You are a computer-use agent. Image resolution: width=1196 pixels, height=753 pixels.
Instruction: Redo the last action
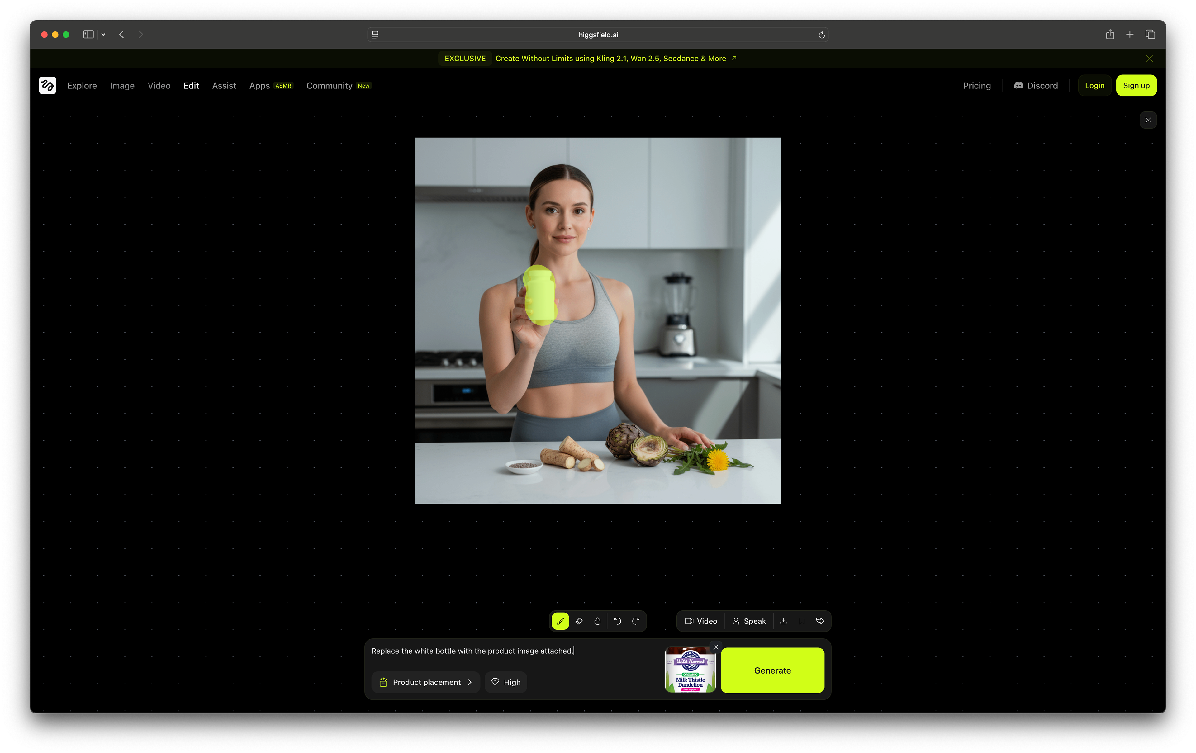point(636,621)
